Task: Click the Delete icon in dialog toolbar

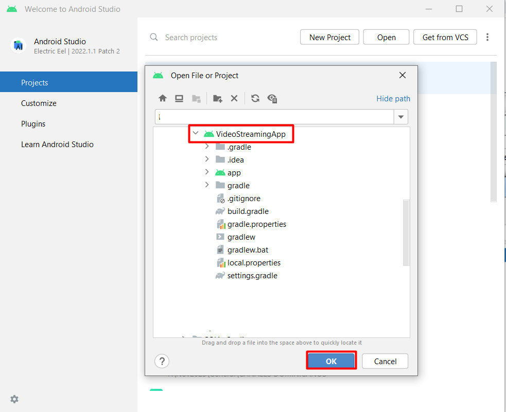Action: tap(234, 98)
